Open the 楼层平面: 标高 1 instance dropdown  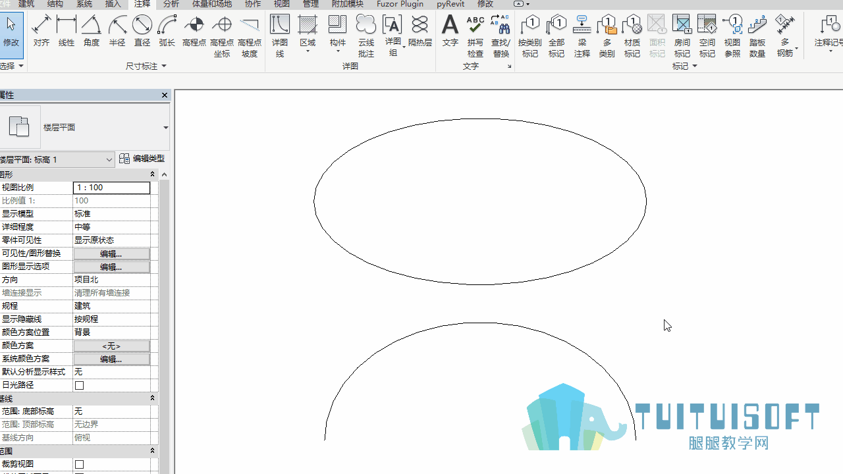click(x=57, y=159)
